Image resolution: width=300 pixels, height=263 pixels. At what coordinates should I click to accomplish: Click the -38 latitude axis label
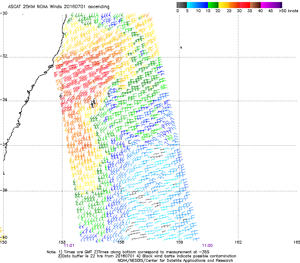pyautogui.click(x=4, y=190)
